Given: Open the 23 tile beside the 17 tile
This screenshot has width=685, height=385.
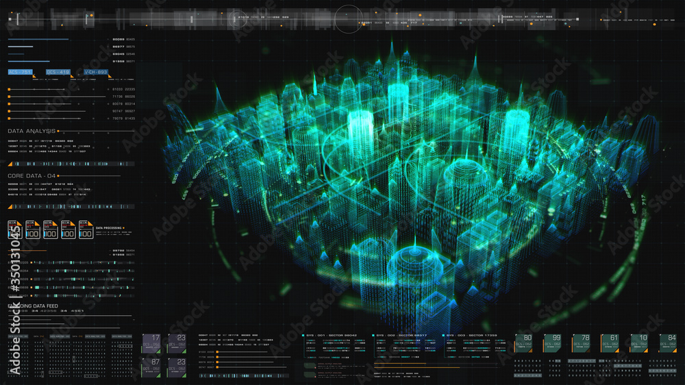Looking at the screenshot, I should click(177, 344).
